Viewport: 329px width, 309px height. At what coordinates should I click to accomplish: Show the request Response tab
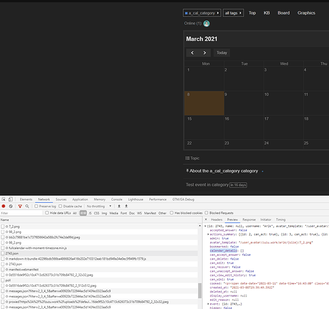(x=249, y=219)
